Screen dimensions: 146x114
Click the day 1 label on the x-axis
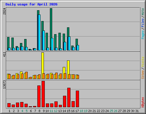coord(9,111)
